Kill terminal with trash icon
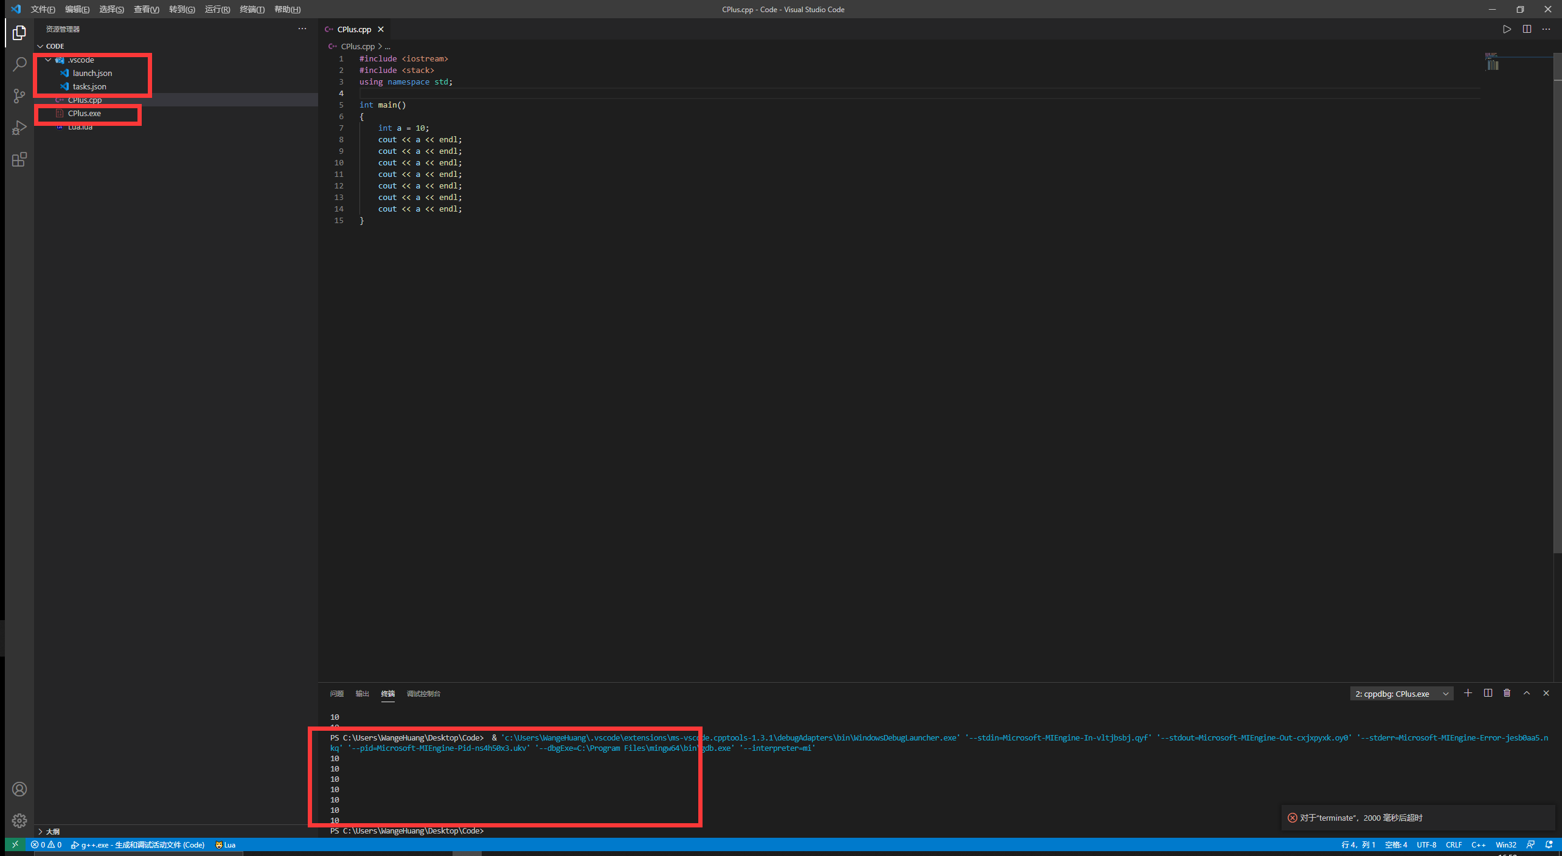 pos(1507,693)
